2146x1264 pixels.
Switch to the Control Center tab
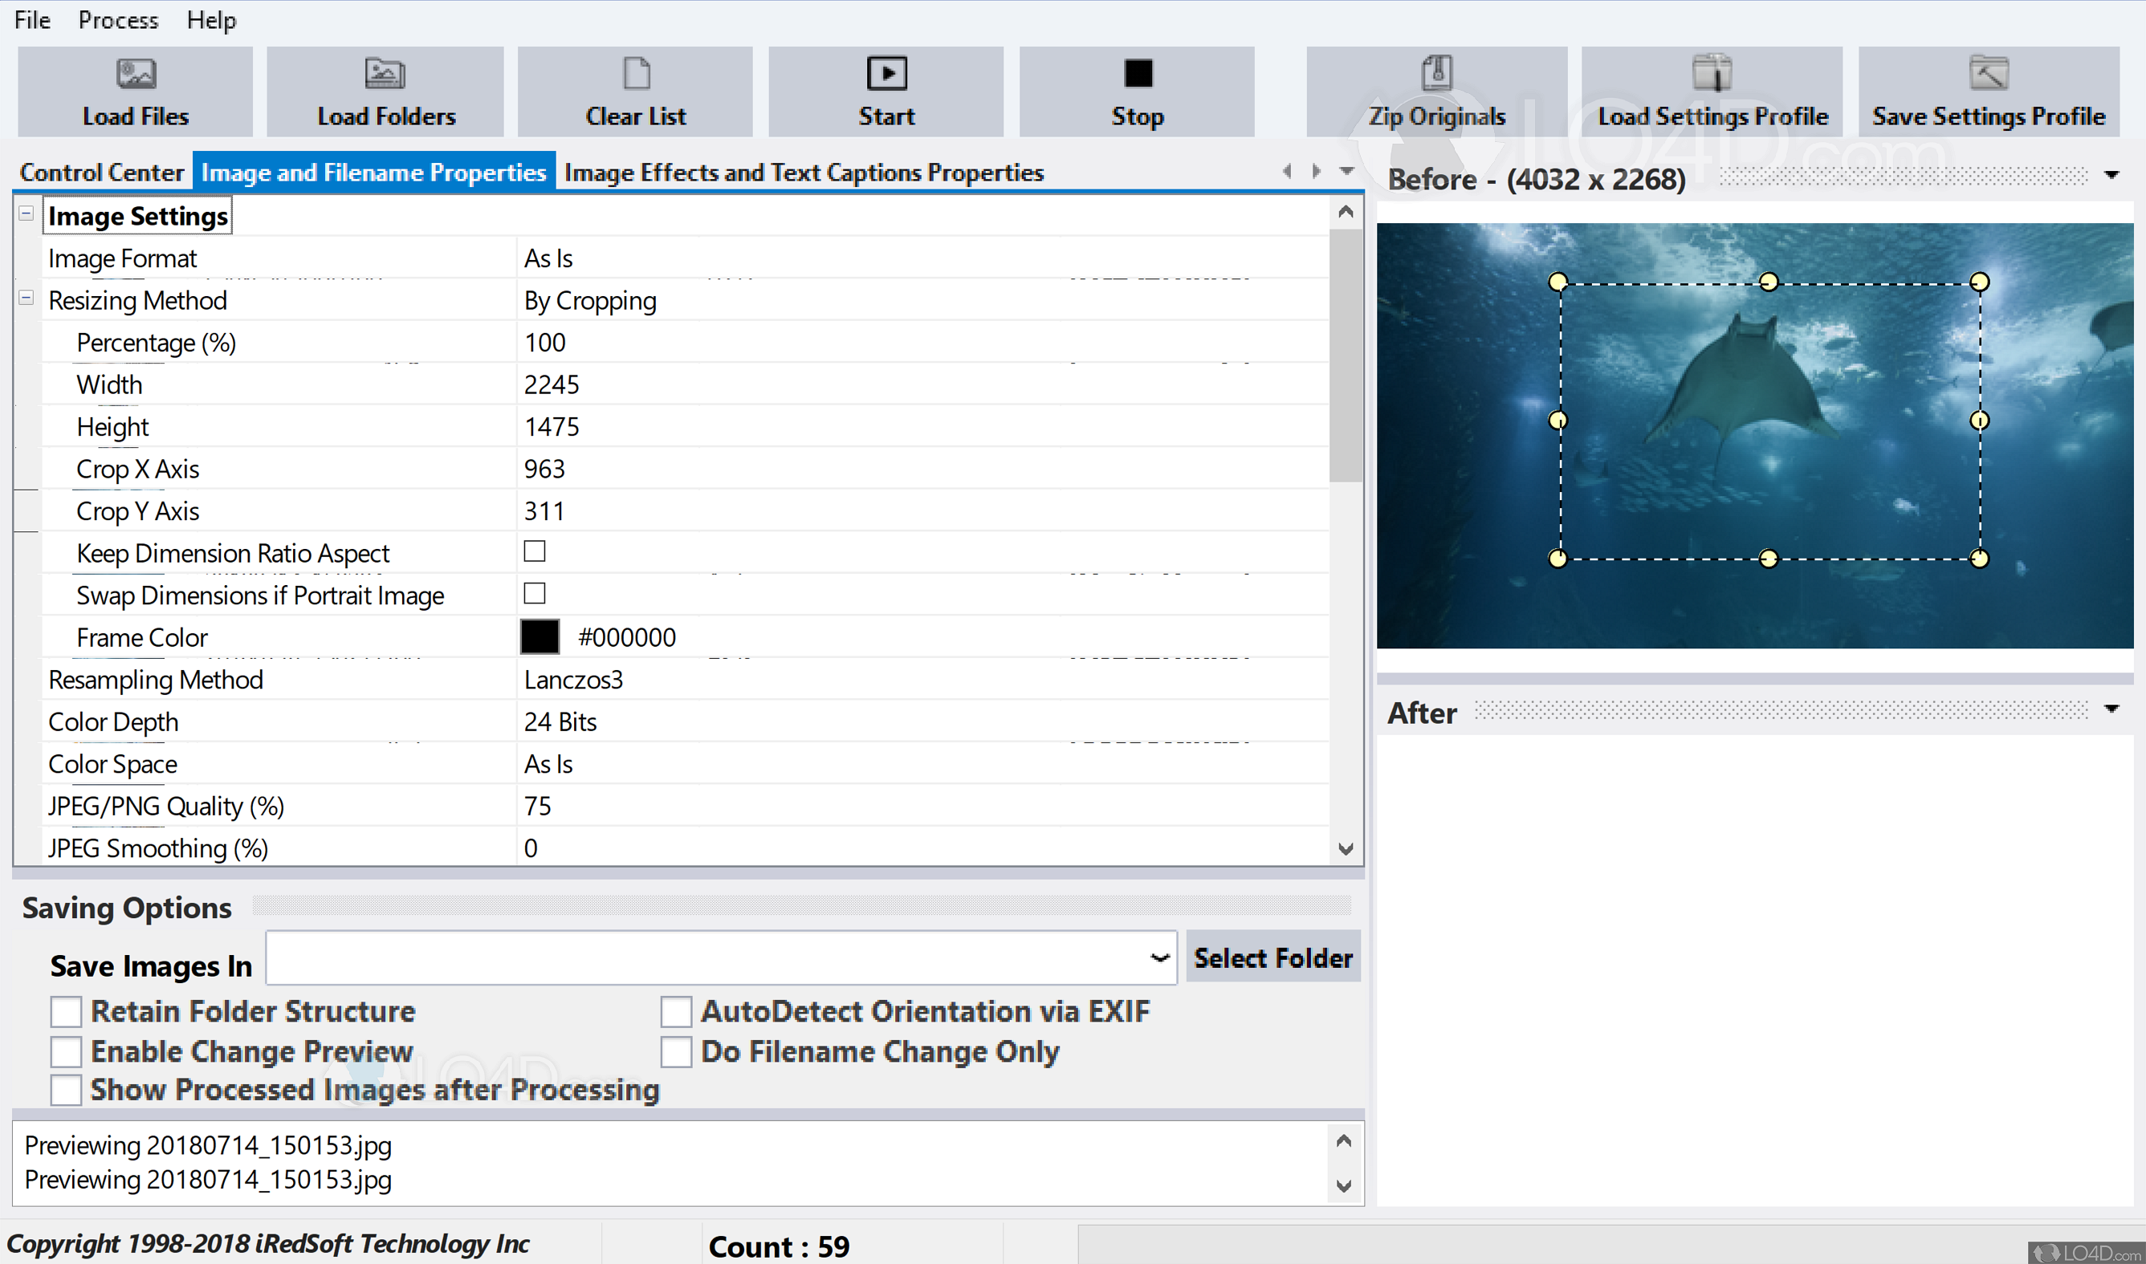101,171
